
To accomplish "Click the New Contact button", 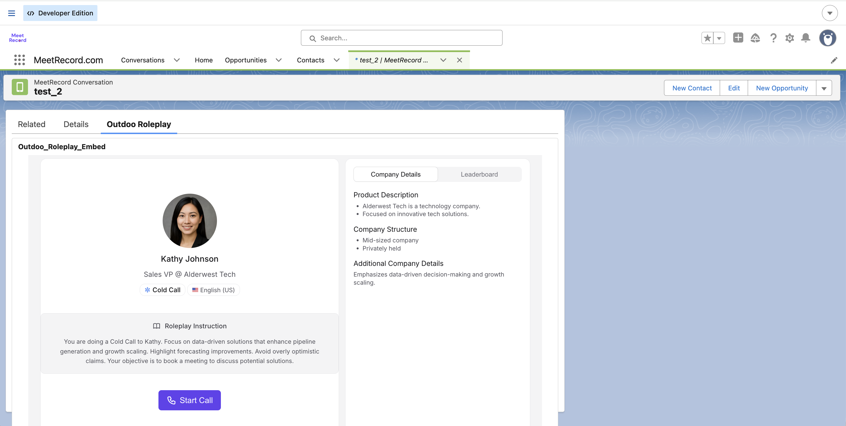I will 692,88.
